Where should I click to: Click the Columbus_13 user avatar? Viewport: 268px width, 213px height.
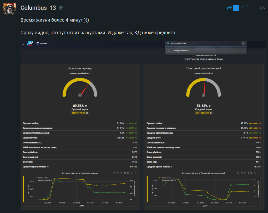pyautogui.click(x=9, y=8)
